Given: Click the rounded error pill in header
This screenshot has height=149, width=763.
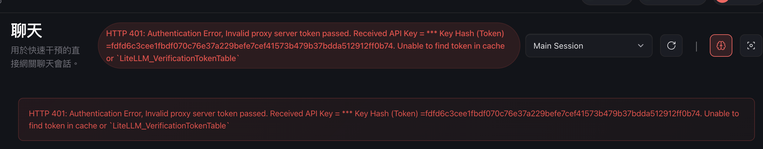Looking at the screenshot, I should 309,46.
